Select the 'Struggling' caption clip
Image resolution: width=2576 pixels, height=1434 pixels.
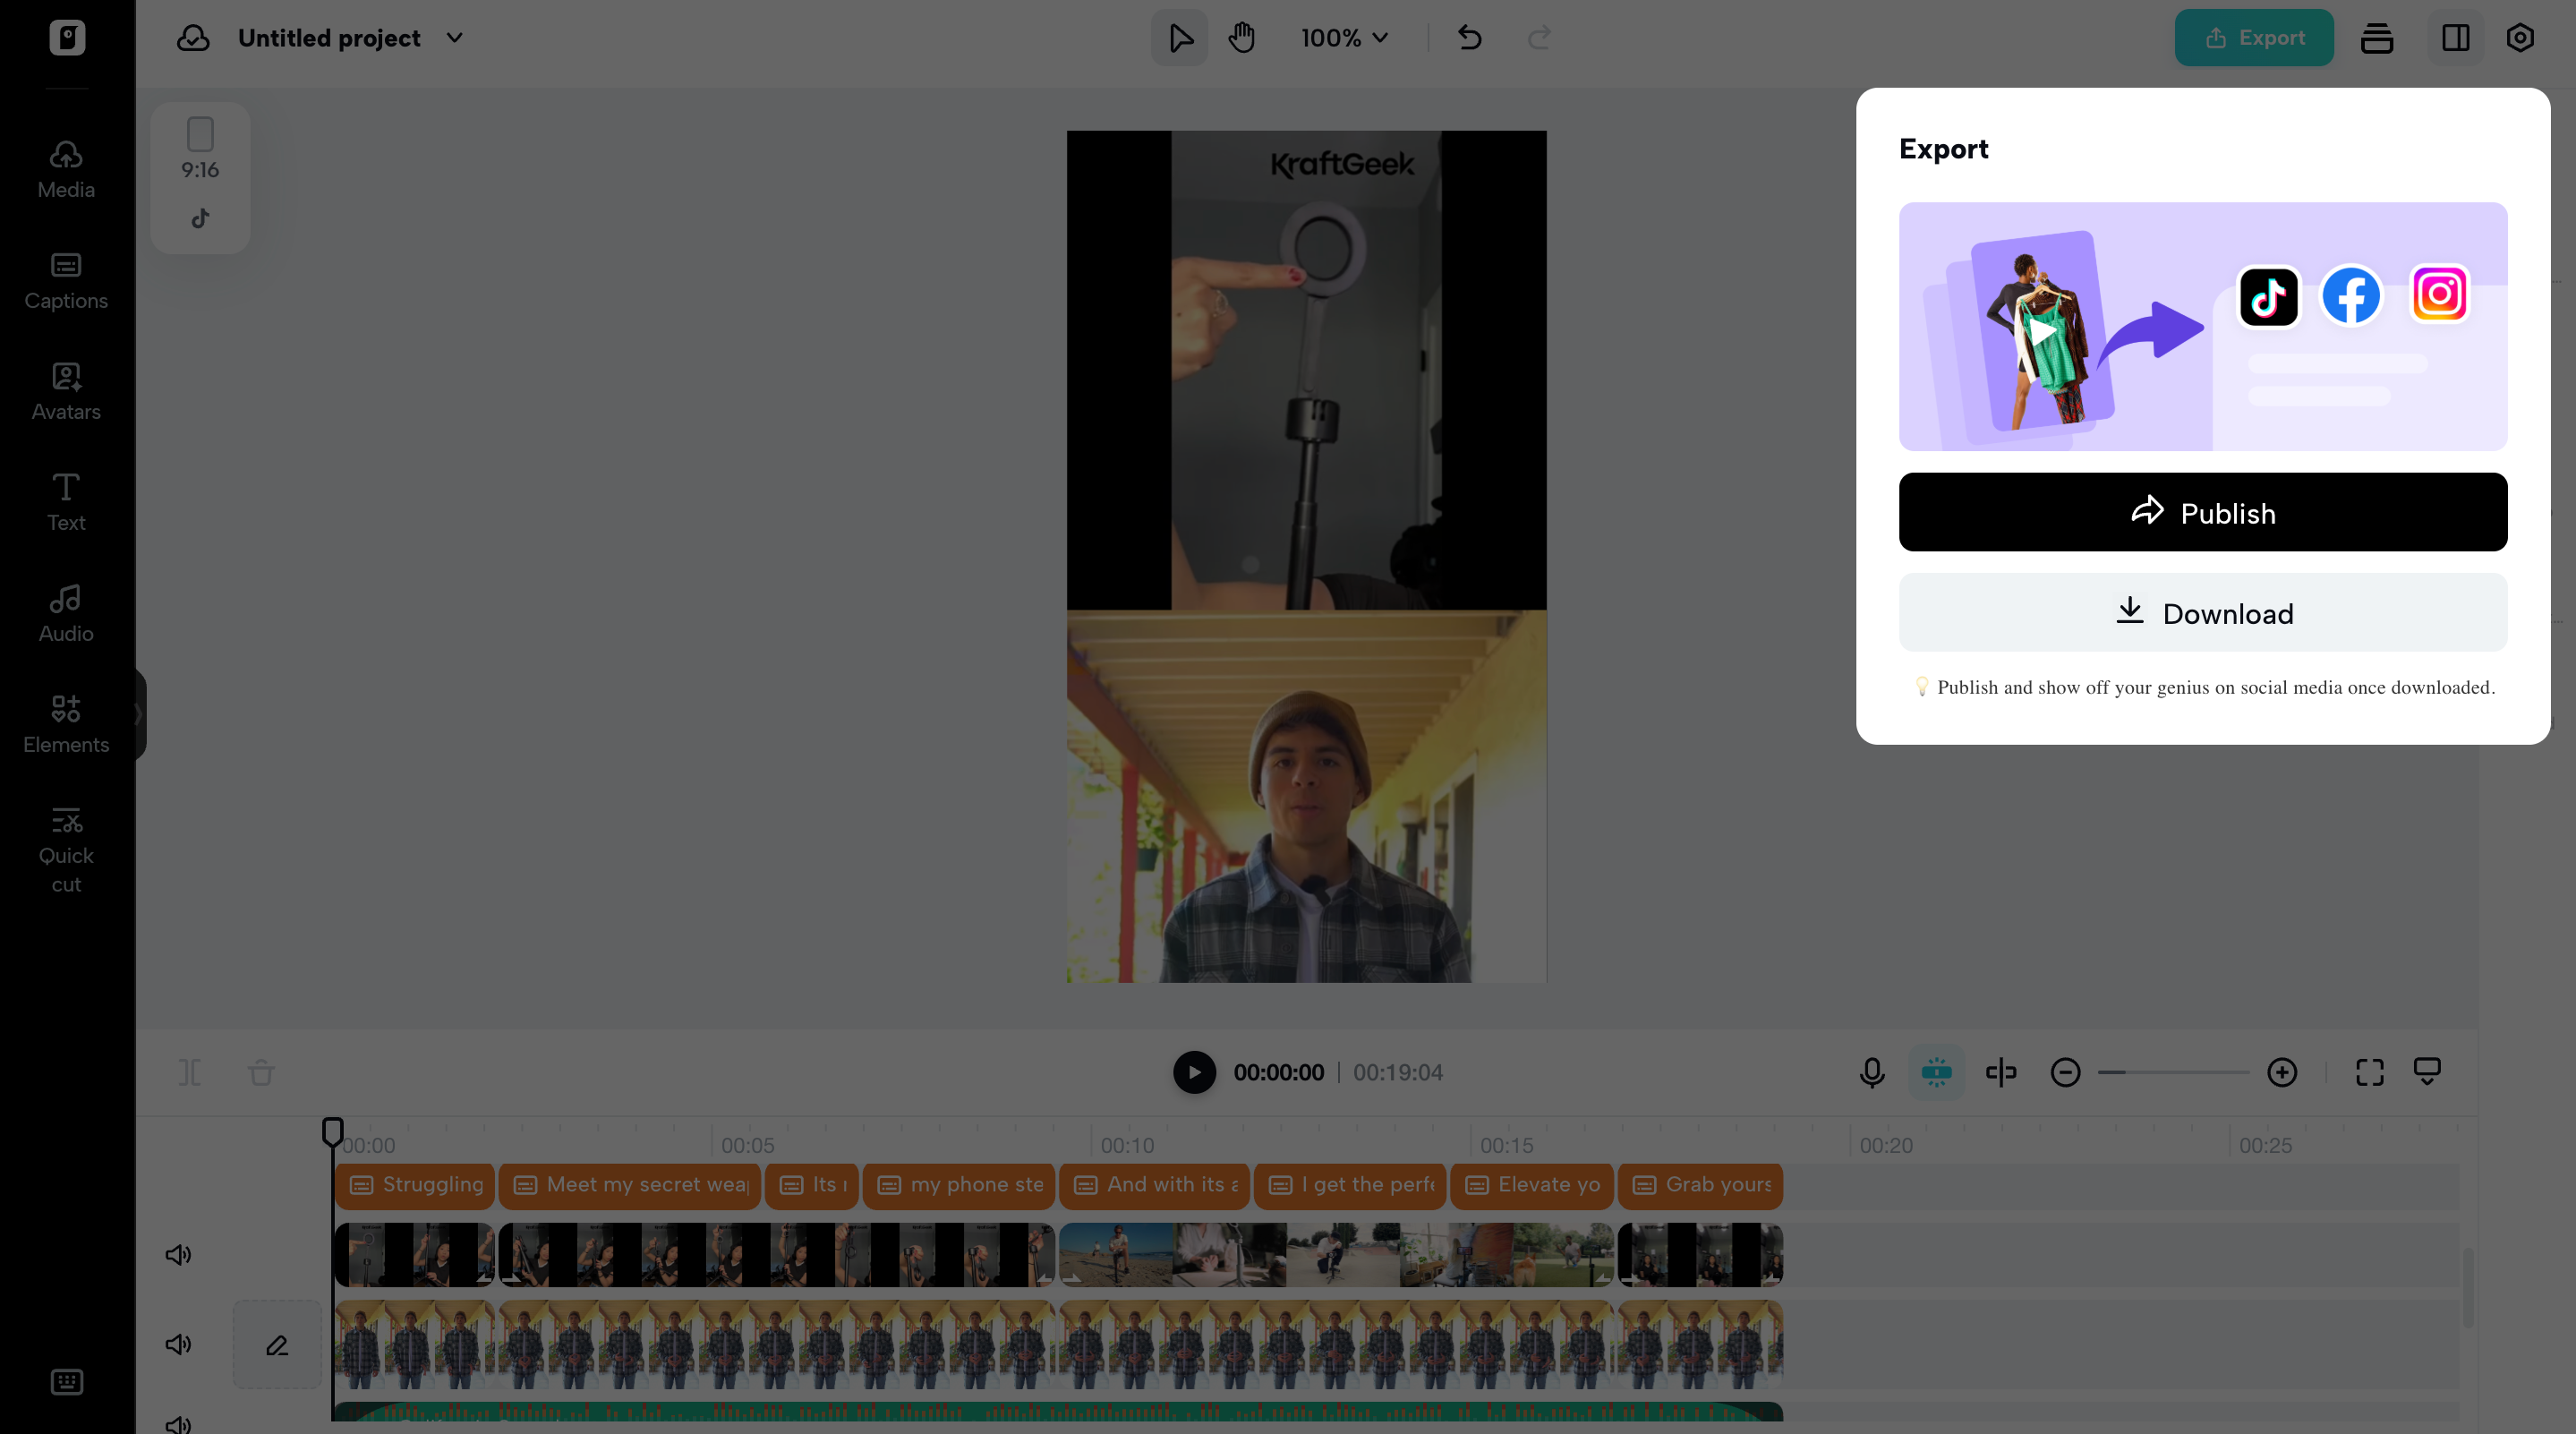[x=415, y=1185]
